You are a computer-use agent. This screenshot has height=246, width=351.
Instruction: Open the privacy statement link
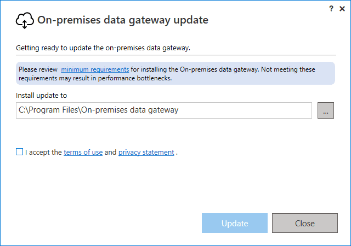(x=146, y=153)
